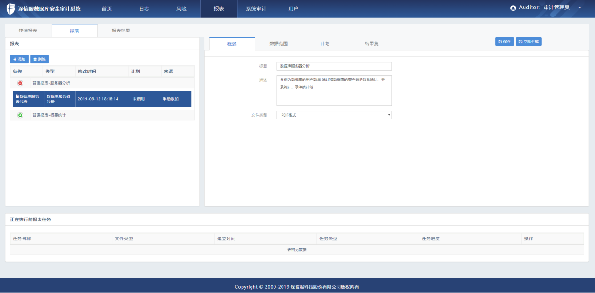Click file icon of 数据库服务器分析 row
Screen dimensions: 595x293
click(x=17, y=96)
